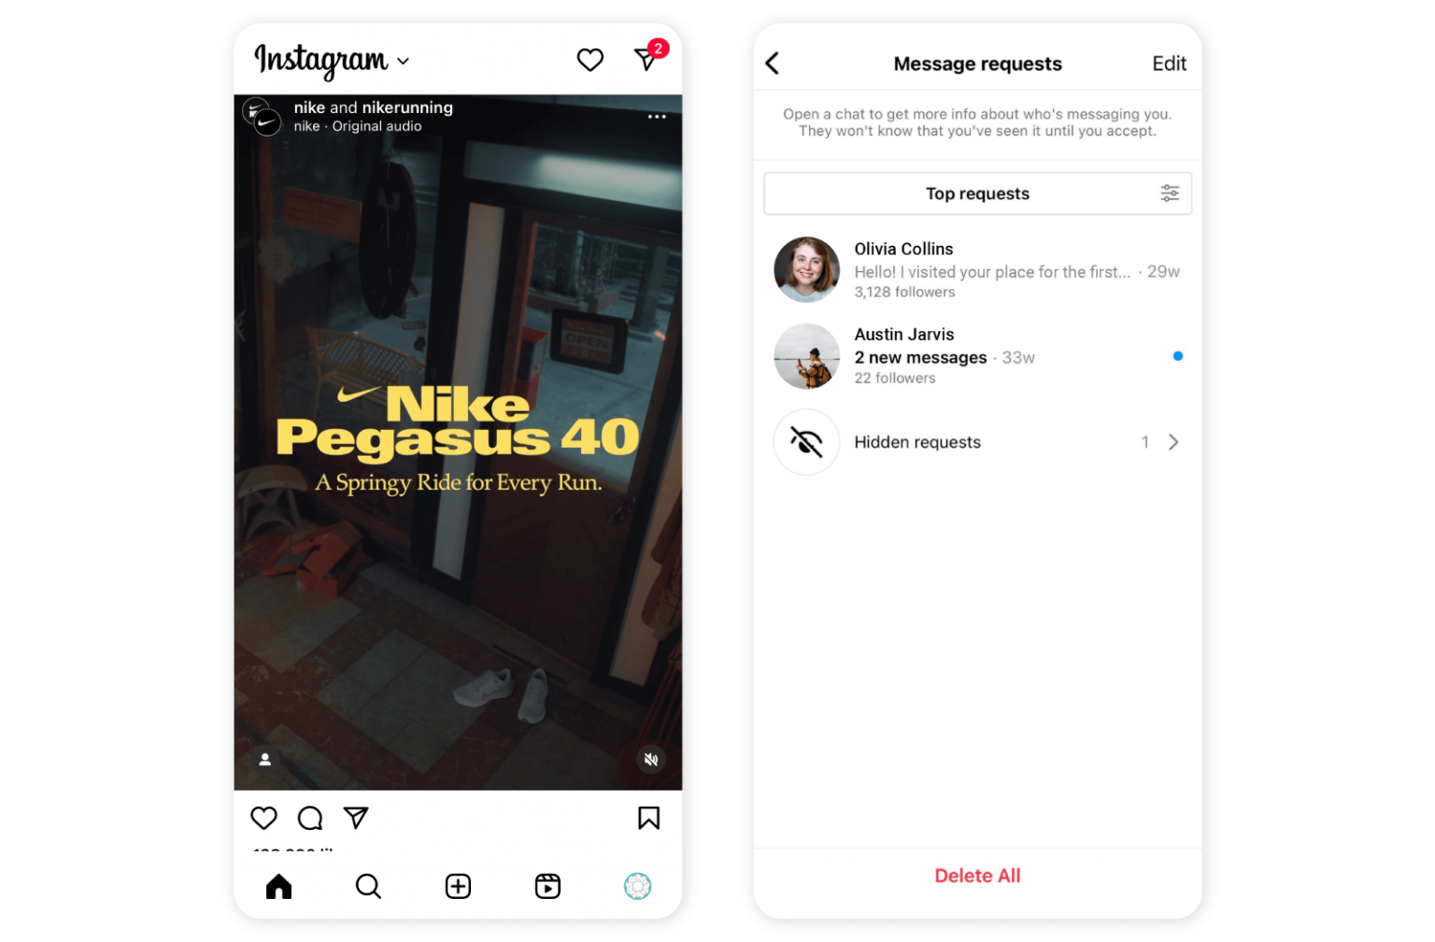Go back with the arrow on Message requests
This screenshot has width=1435, height=942.
[772, 63]
